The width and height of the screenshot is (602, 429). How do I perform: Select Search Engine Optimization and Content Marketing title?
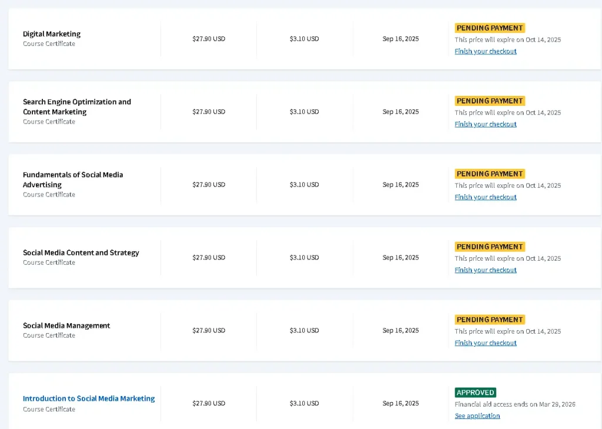click(76, 107)
